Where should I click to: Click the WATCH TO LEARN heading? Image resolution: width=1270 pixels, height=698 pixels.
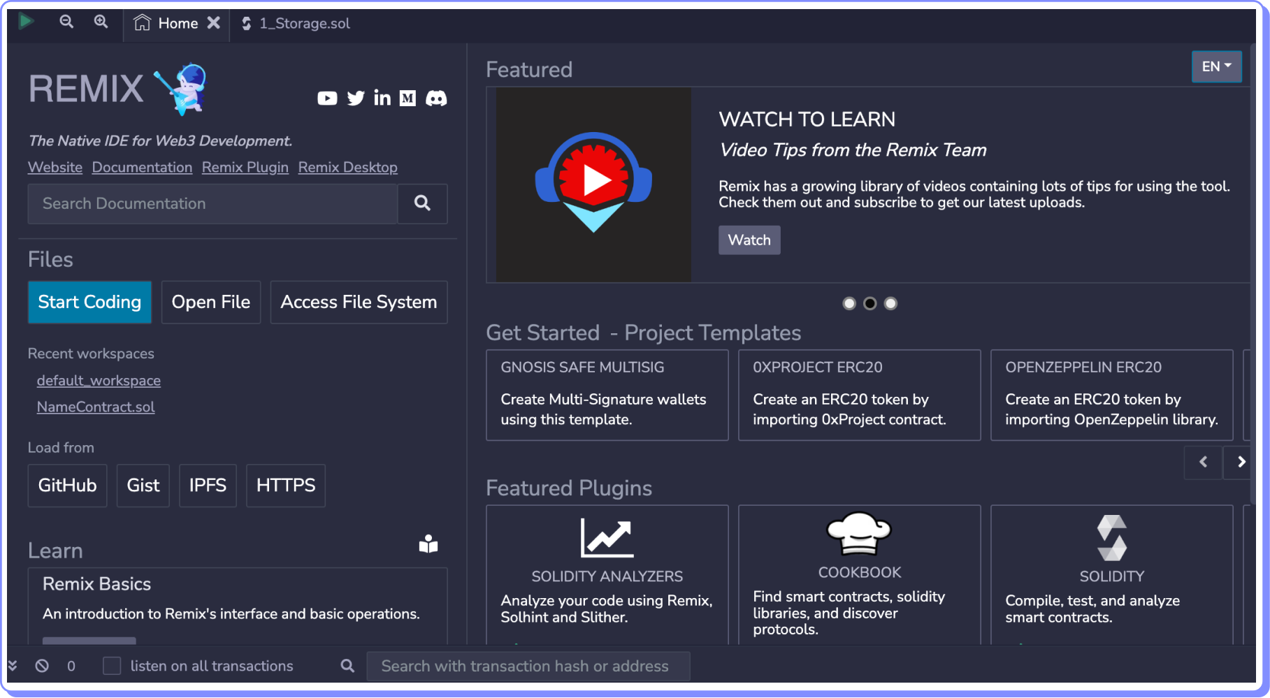coord(807,119)
